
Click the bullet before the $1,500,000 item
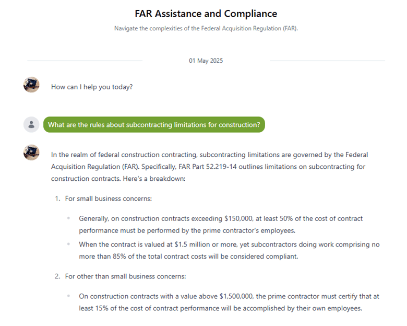click(68, 296)
